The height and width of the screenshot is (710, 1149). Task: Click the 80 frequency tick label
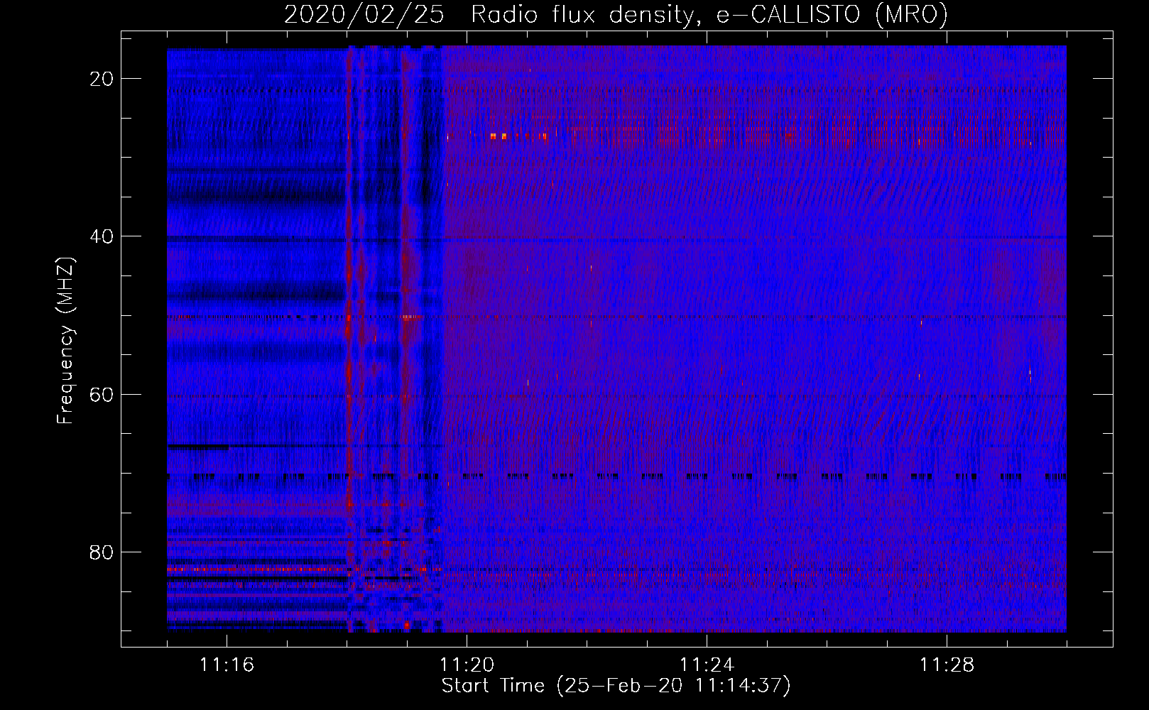coord(102,552)
